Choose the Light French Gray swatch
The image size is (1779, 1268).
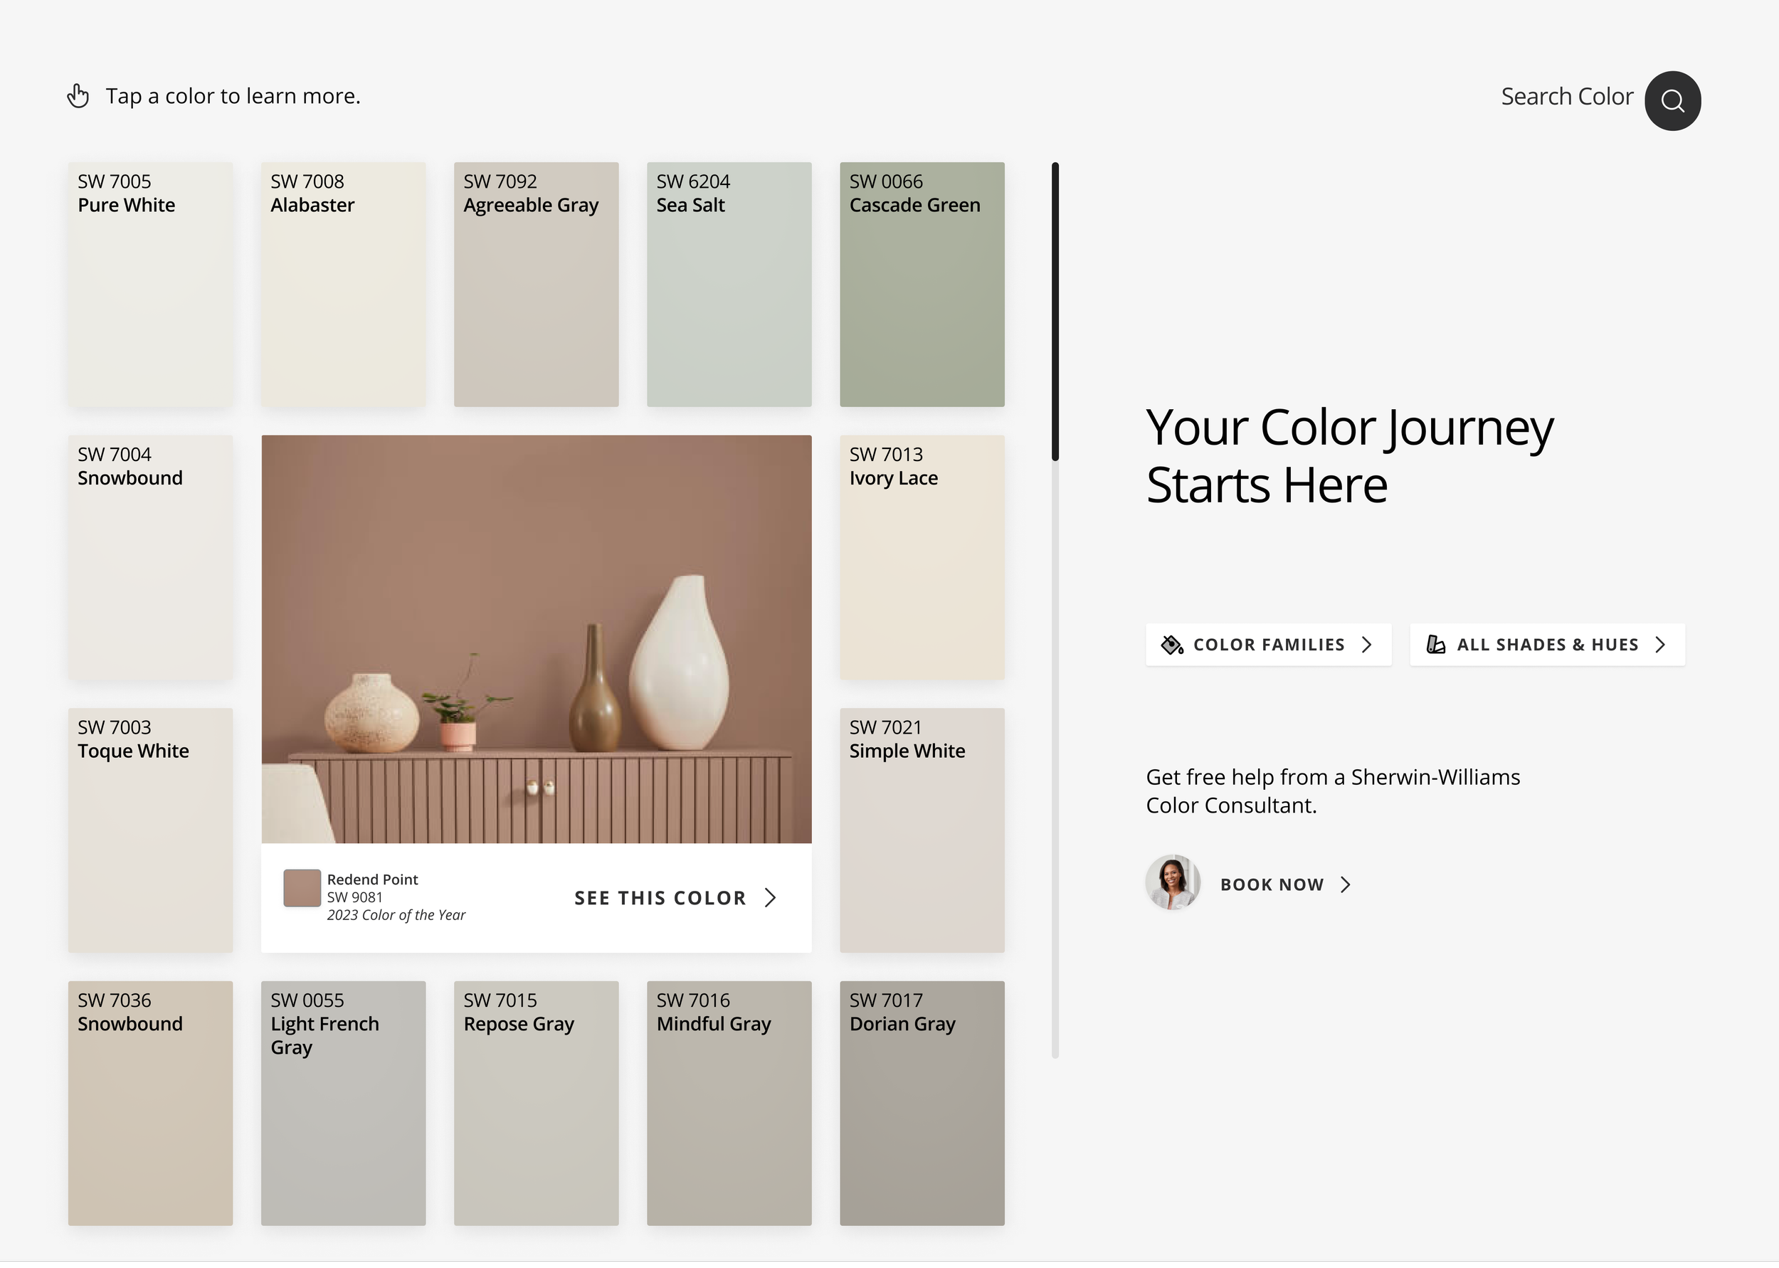343,1102
